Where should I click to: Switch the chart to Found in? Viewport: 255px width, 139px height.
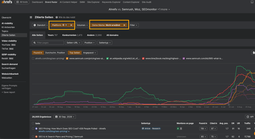[38, 53]
